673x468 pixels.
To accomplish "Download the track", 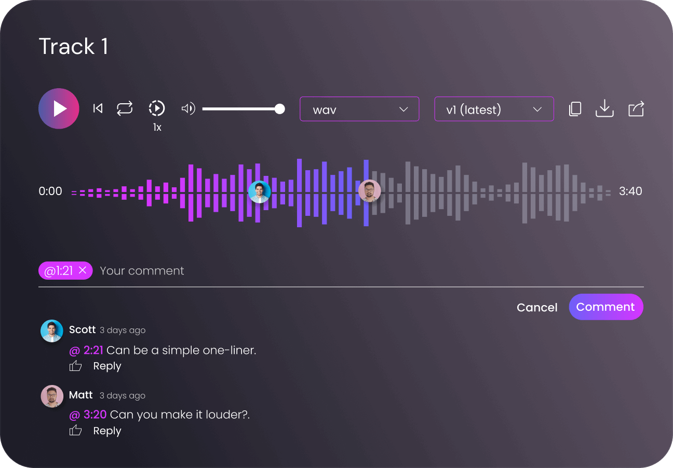I will pos(604,108).
